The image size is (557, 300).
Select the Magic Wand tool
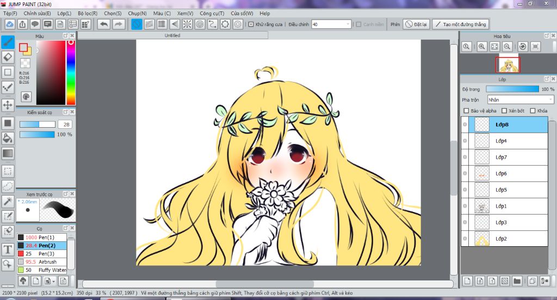point(8,201)
